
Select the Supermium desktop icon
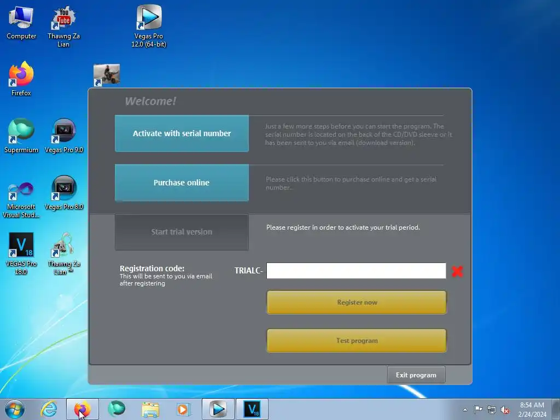21,136
